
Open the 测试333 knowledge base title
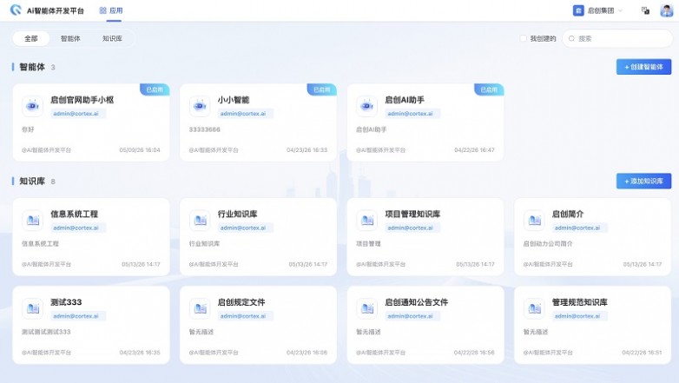pyautogui.click(x=66, y=302)
